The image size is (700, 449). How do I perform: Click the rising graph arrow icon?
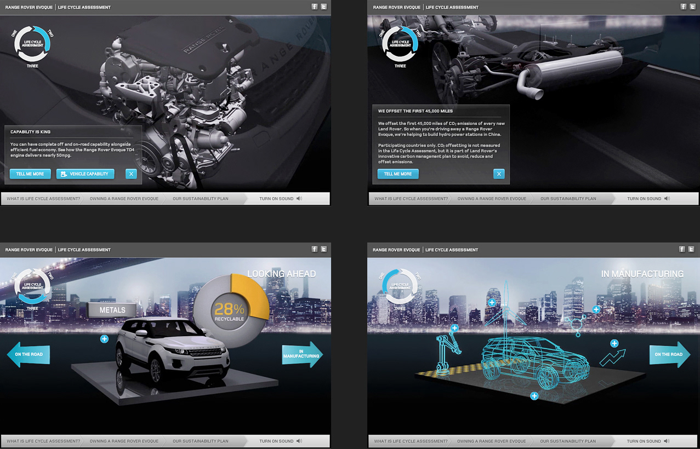tap(613, 359)
